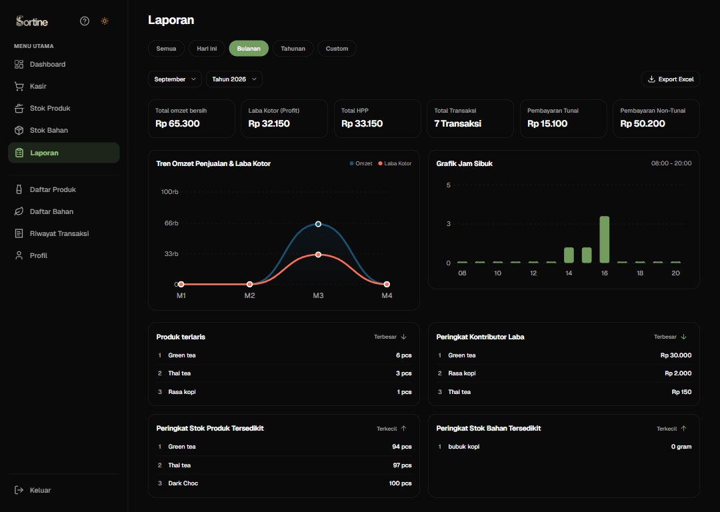Click the Keluar logout text

[41, 491]
